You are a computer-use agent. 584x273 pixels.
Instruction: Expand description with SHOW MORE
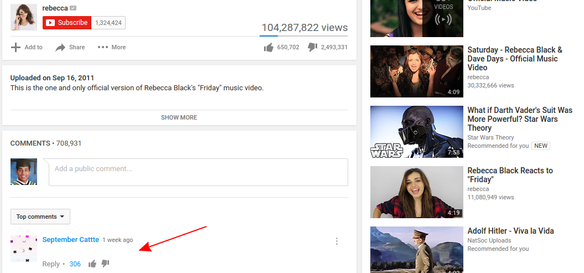click(179, 117)
